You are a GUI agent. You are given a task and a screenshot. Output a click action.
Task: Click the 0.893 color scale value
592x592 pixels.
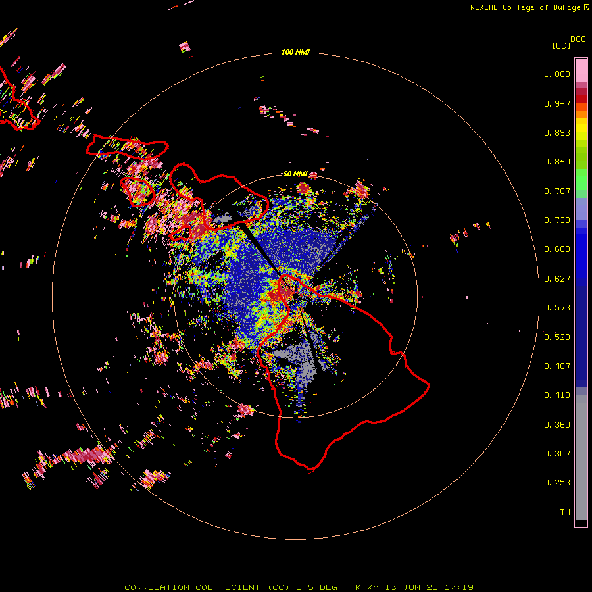[557, 132]
